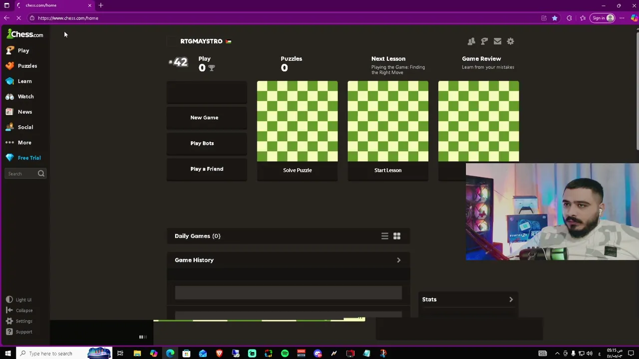Click the Free Trial diamond link

click(23, 158)
